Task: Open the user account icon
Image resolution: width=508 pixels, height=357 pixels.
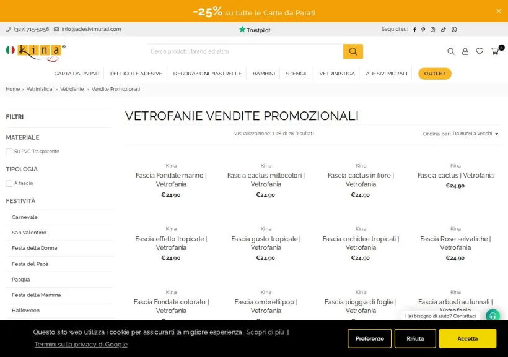Action: (x=465, y=51)
